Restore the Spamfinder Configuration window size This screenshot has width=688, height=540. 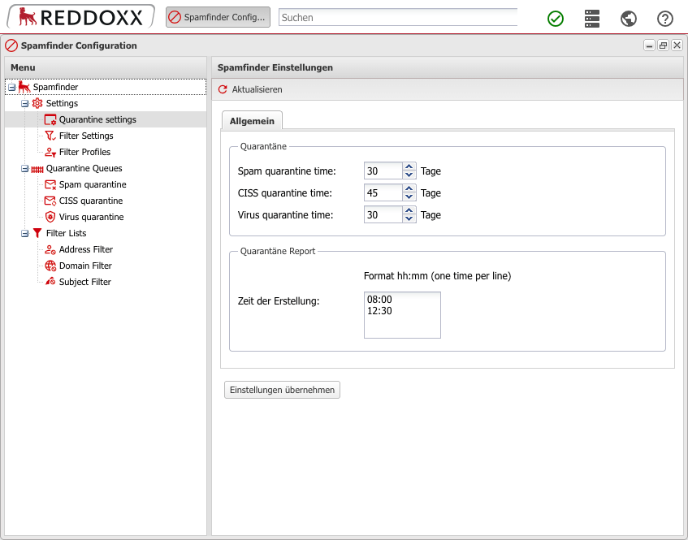[x=663, y=45]
